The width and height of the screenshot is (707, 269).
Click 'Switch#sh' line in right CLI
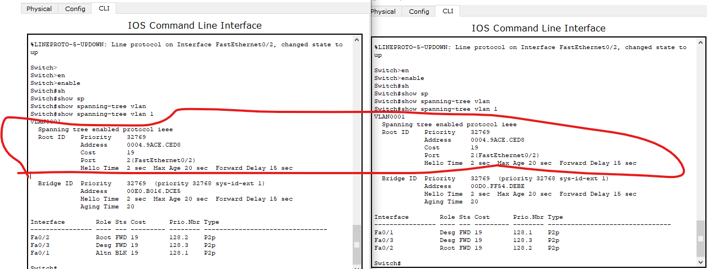pos(391,86)
